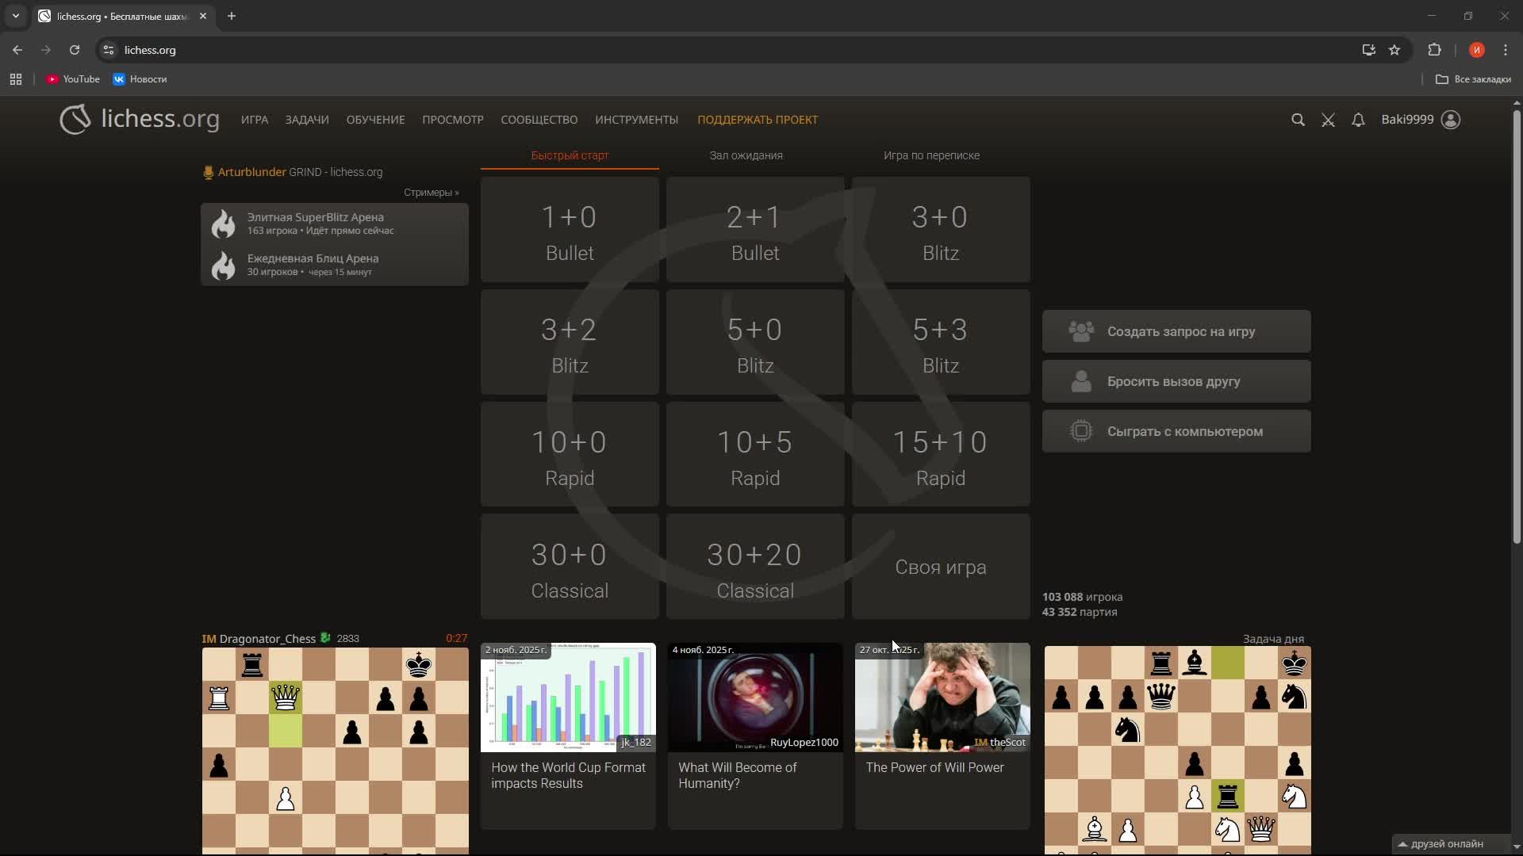Viewport: 1523px width, 856px height.
Task: Click the page vertical scrollbar
Action: (1516, 325)
